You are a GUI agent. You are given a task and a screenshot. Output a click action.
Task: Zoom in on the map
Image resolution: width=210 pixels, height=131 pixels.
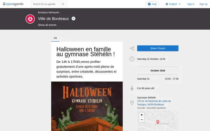pyautogui.click(x=141, y=115)
